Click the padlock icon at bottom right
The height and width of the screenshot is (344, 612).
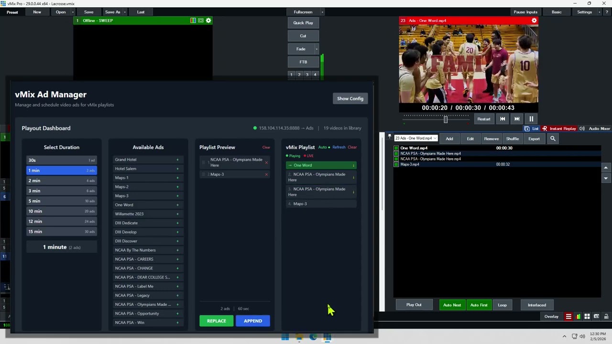(606, 316)
